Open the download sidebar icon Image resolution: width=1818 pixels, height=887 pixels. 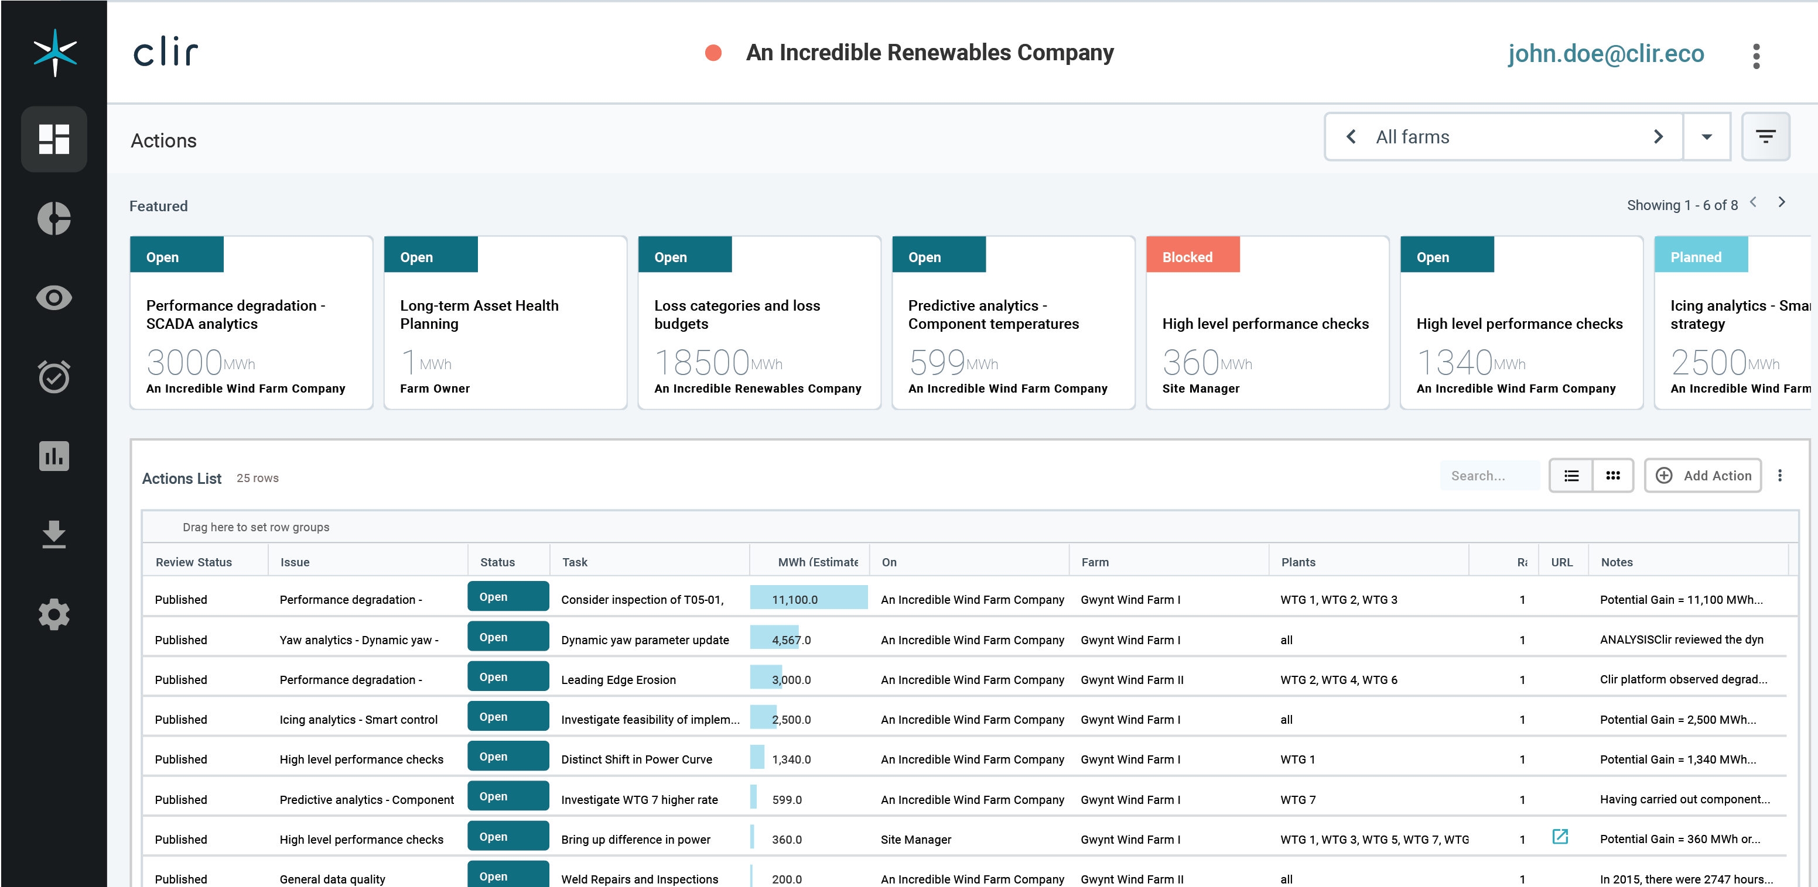coord(54,534)
